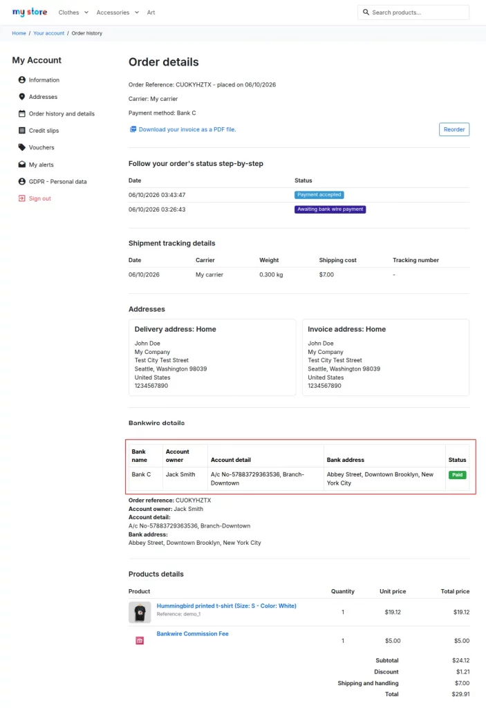Click the Payment accepted status badge
486x708 pixels.
(x=319, y=194)
